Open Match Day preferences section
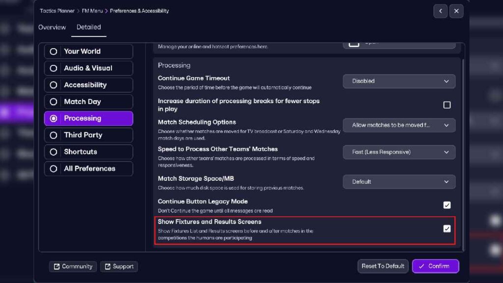The height and width of the screenshot is (283, 503). click(88, 102)
